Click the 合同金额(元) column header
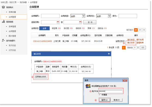The image size is (152, 107). point(86,35)
